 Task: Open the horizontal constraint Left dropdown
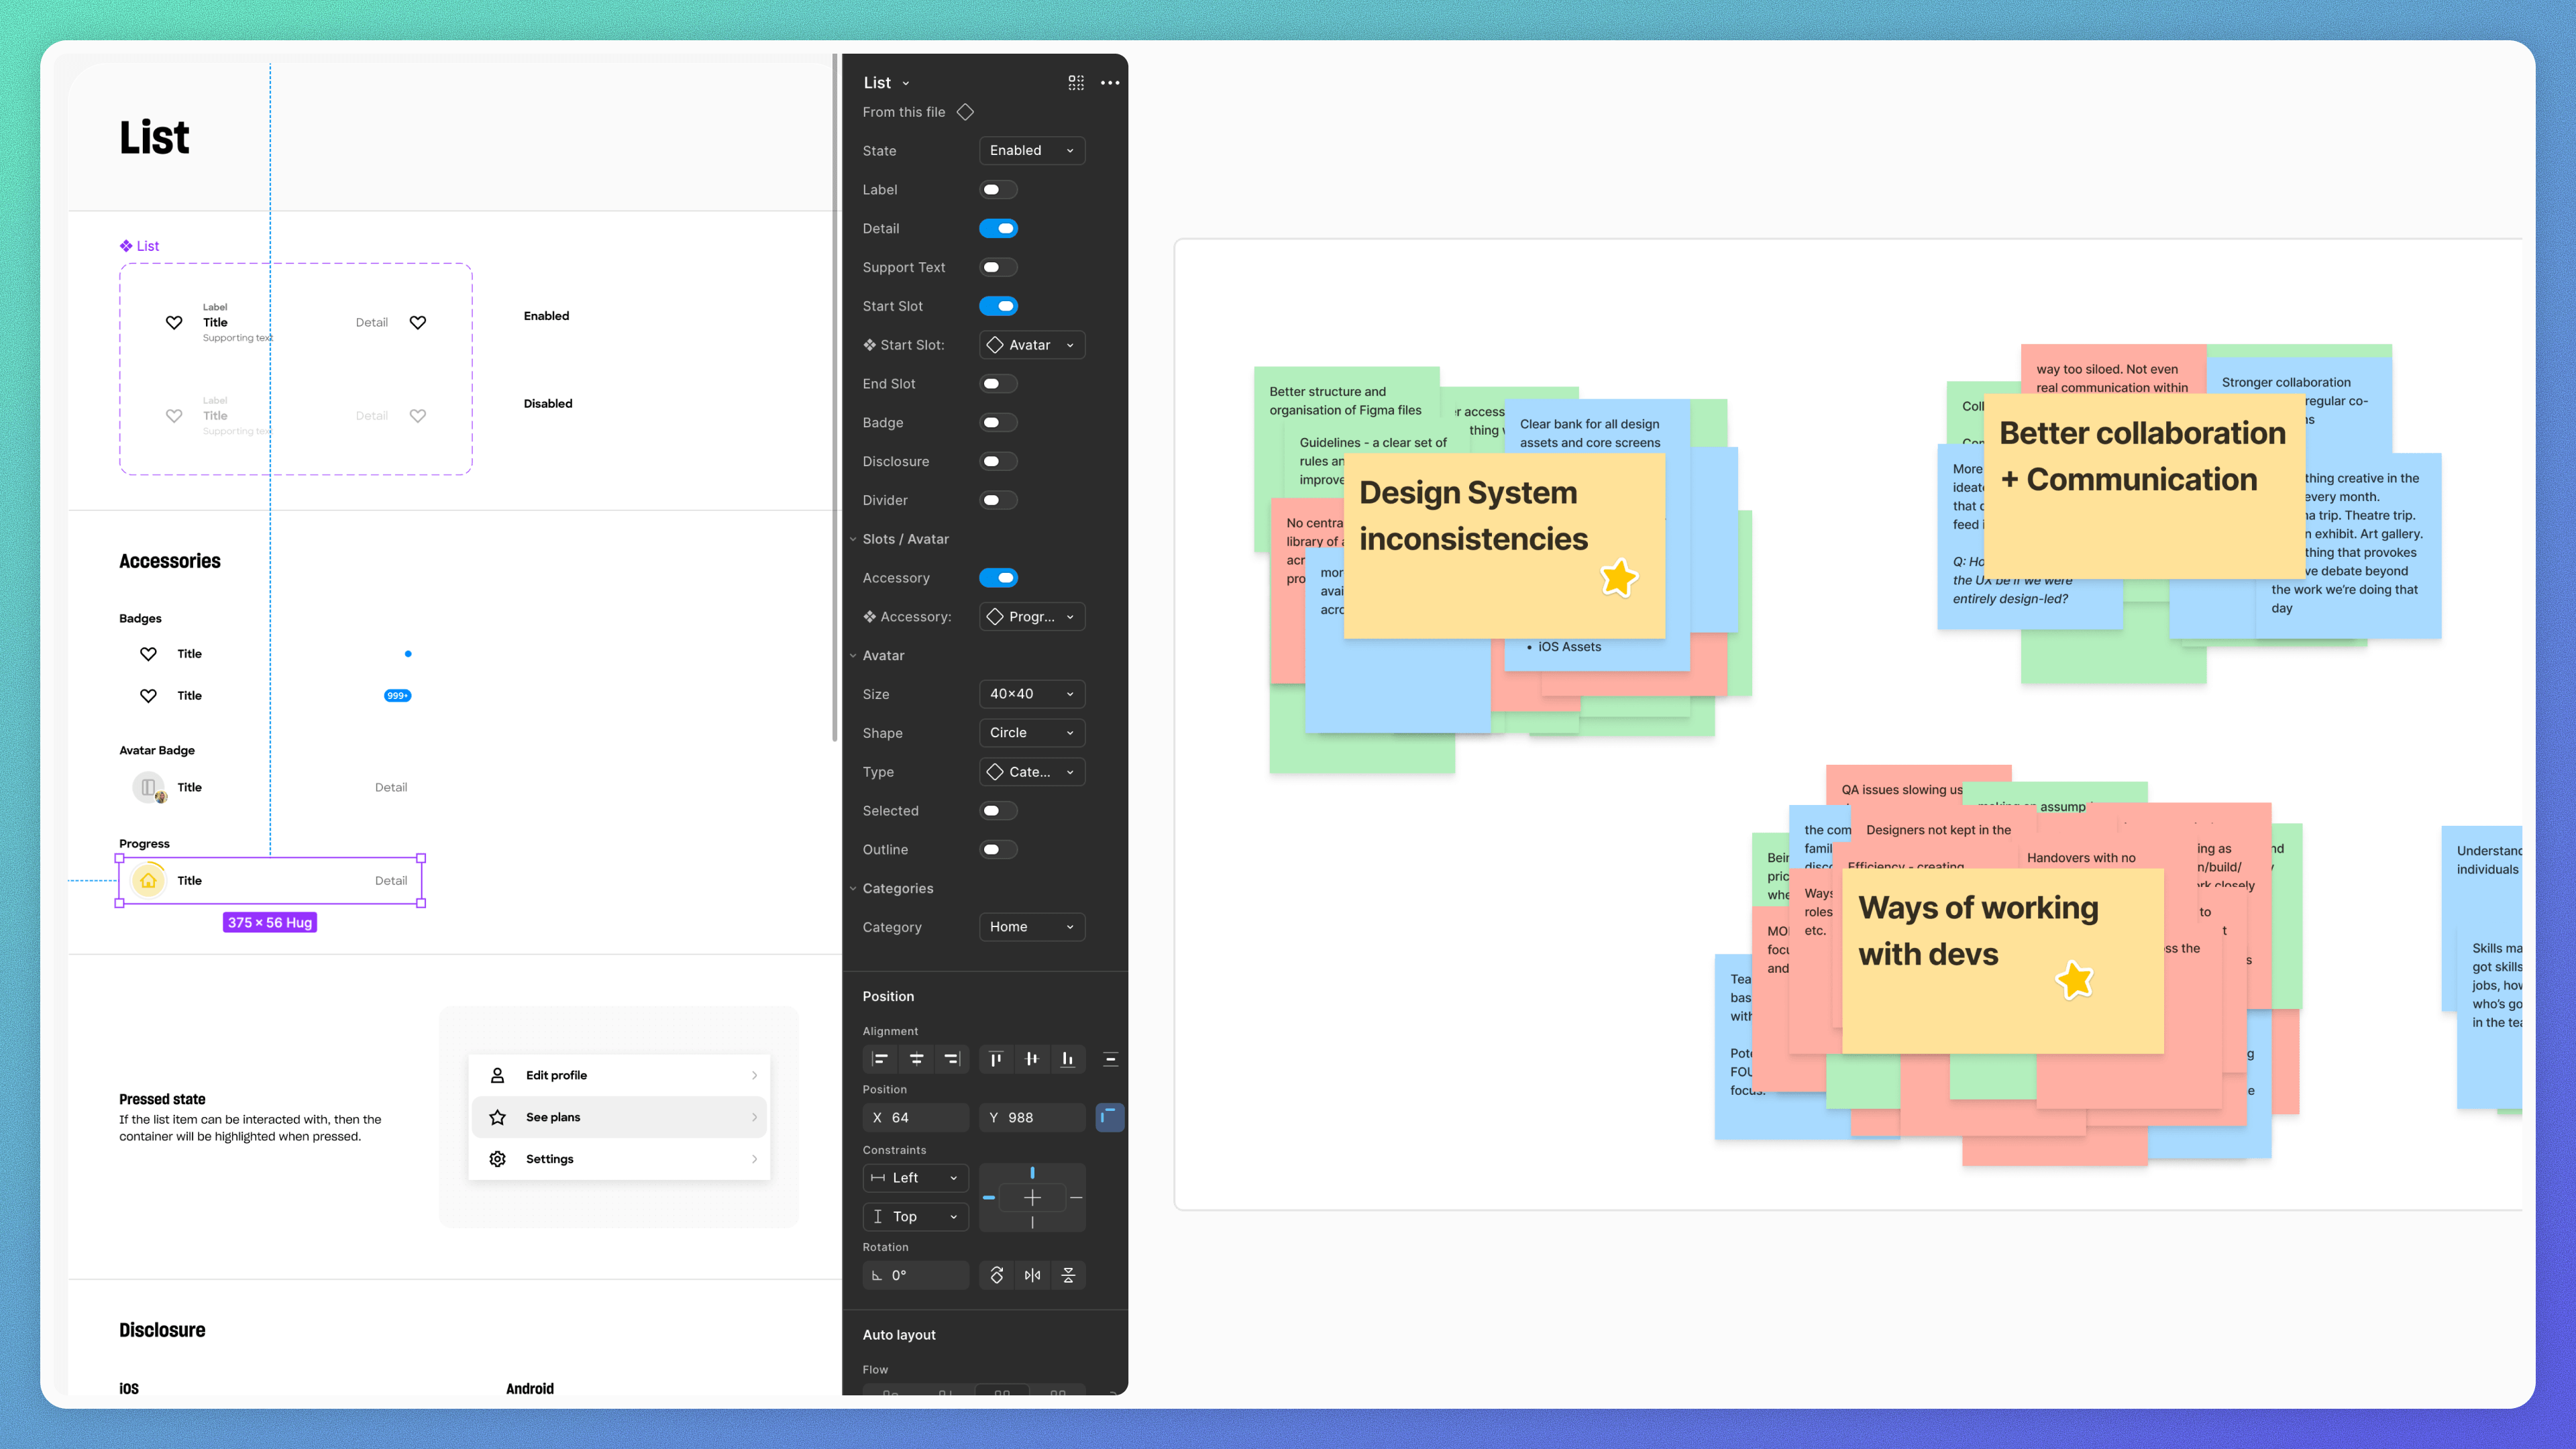pyautogui.click(x=915, y=1178)
